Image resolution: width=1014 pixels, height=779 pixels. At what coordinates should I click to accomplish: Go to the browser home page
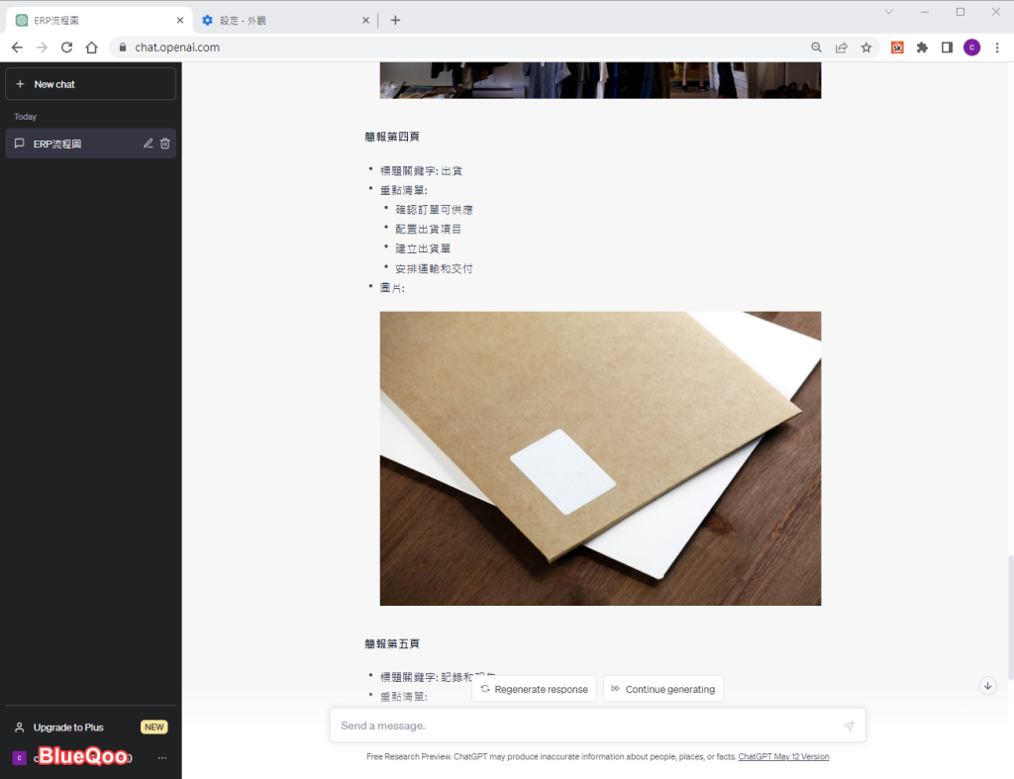tap(91, 48)
